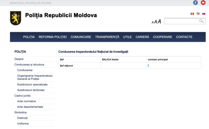Open the REFORMA POLIȚIEI menu
This screenshot has width=209, height=129.
point(53,37)
